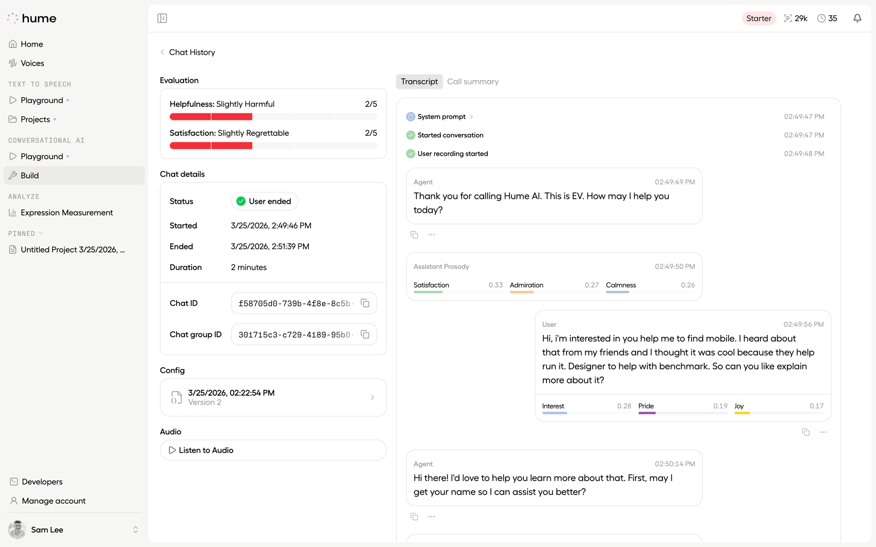
Task: Go back to Chat History
Action: coord(192,52)
